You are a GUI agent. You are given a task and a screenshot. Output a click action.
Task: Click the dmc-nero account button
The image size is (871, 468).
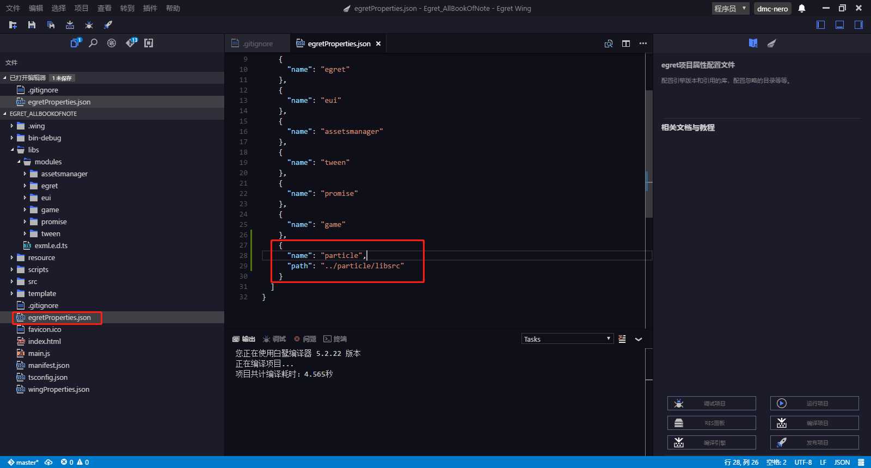[x=772, y=8]
